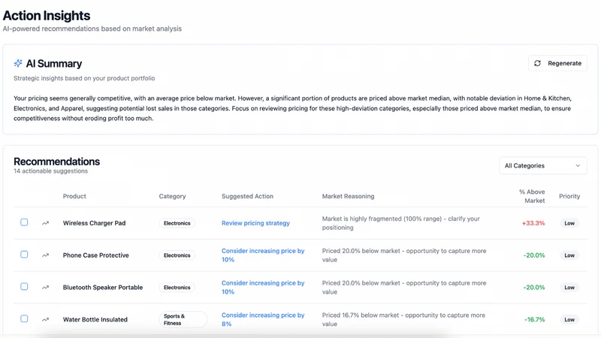Click the Product column header

coord(74,196)
